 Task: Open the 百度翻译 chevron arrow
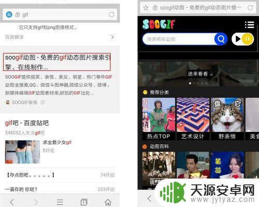112,37
